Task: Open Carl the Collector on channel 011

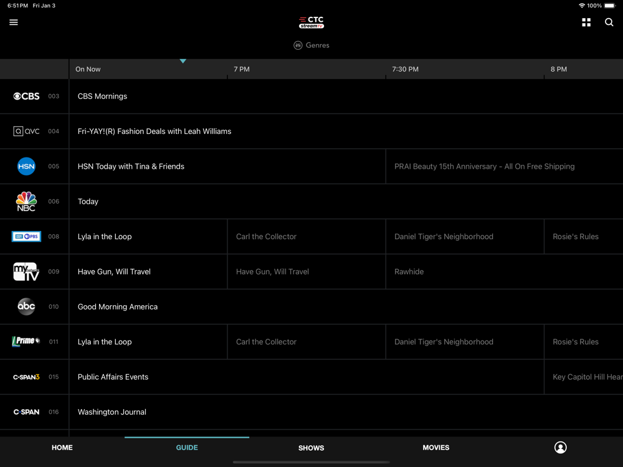Action: click(x=307, y=341)
